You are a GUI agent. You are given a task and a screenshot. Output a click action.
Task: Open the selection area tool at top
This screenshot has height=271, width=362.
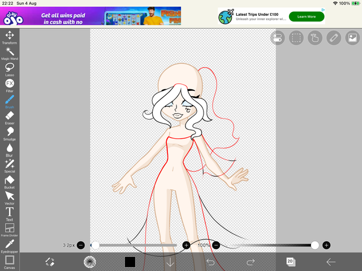(296, 38)
